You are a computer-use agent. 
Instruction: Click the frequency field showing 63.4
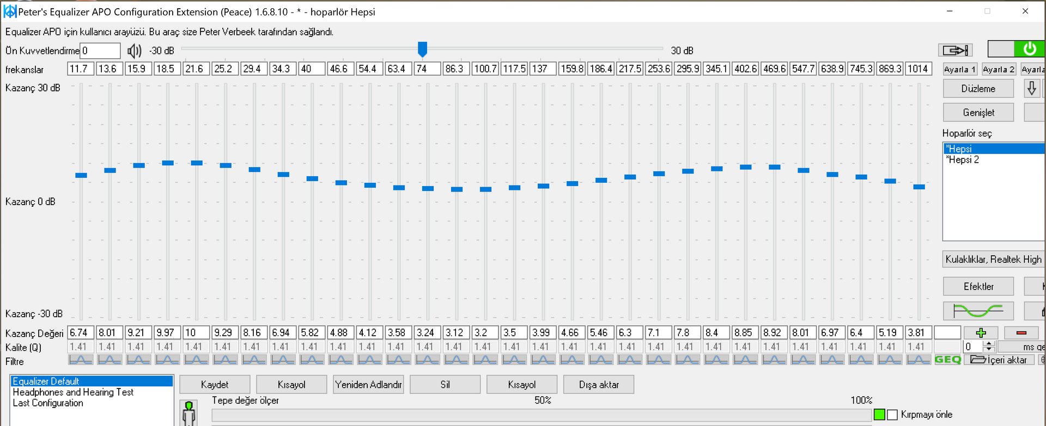[x=398, y=69]
